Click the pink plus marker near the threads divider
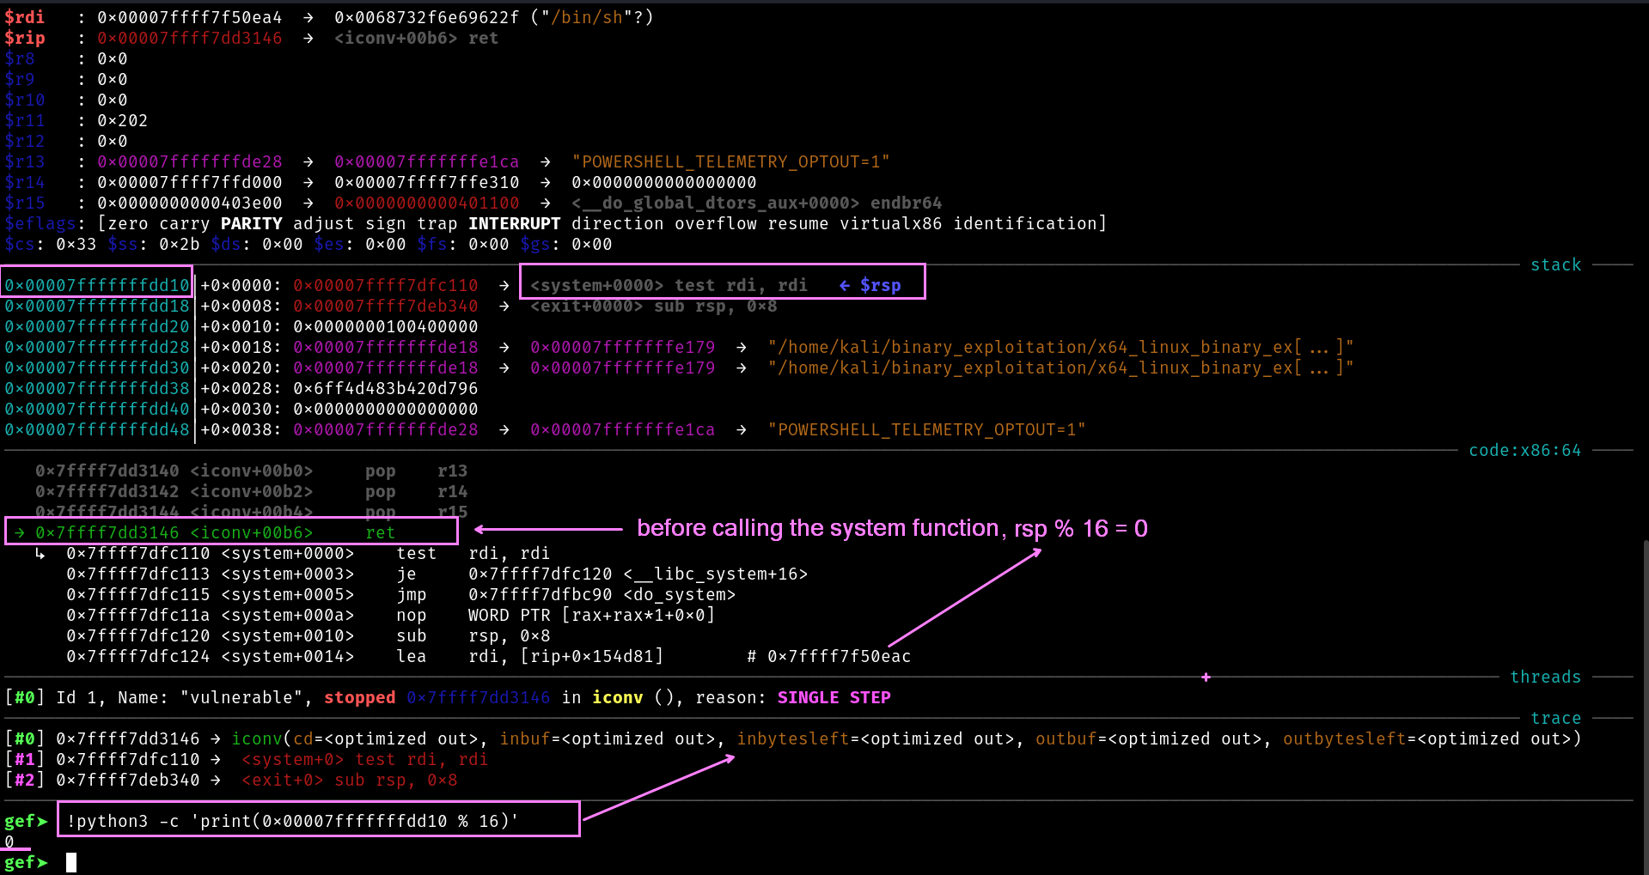Viewport: 1649px width, 875px height. (1206, 678)
